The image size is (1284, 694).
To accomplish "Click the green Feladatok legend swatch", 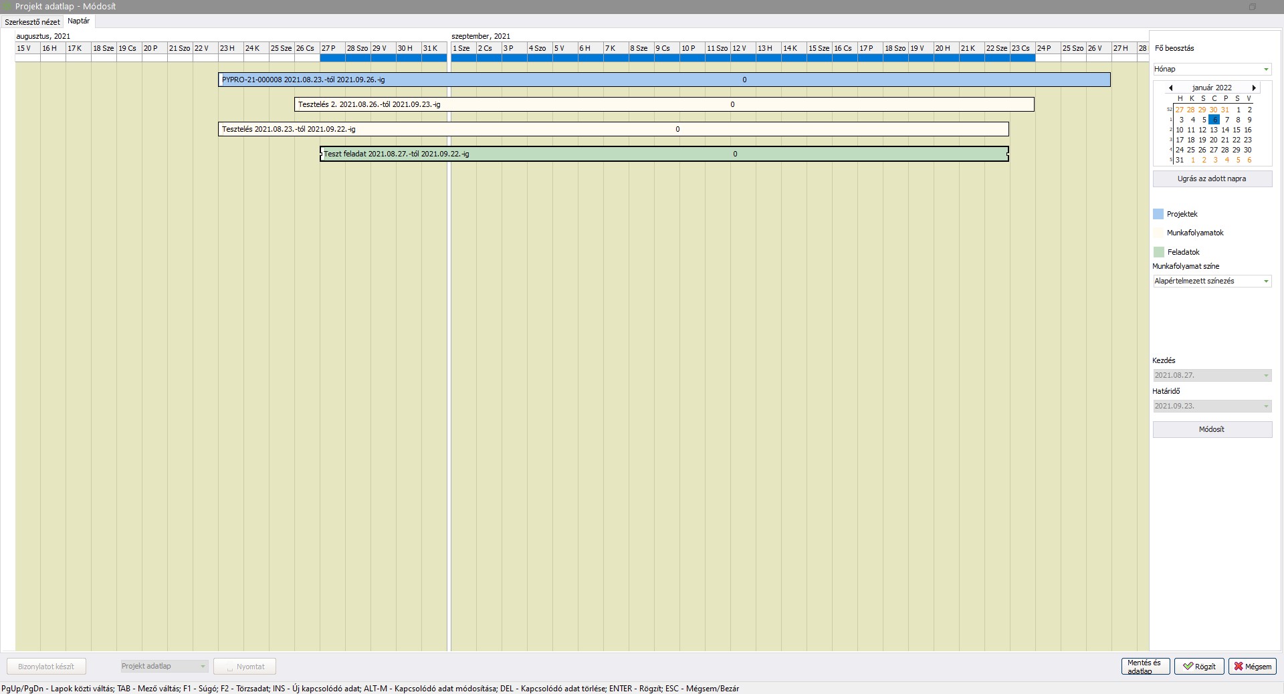I will click(1158, 252).
